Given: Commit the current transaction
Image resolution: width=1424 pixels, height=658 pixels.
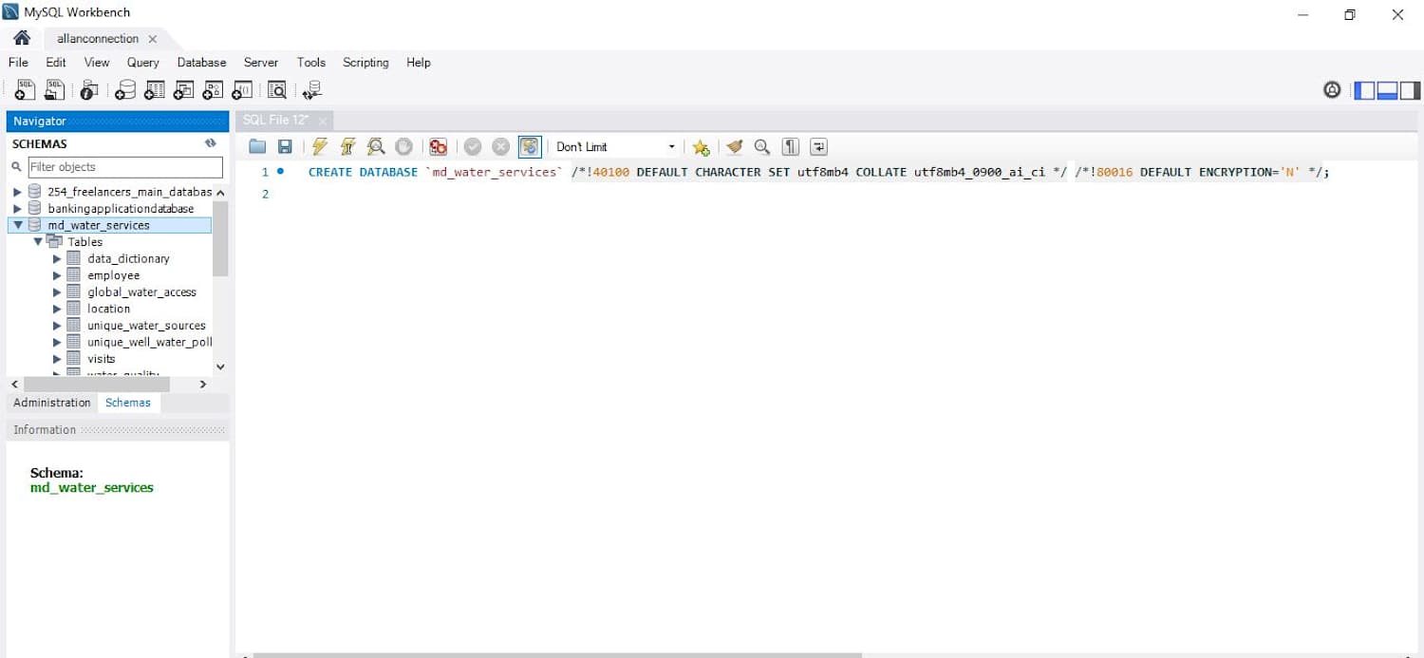Looking at the screenshot, I should [473, 146].
